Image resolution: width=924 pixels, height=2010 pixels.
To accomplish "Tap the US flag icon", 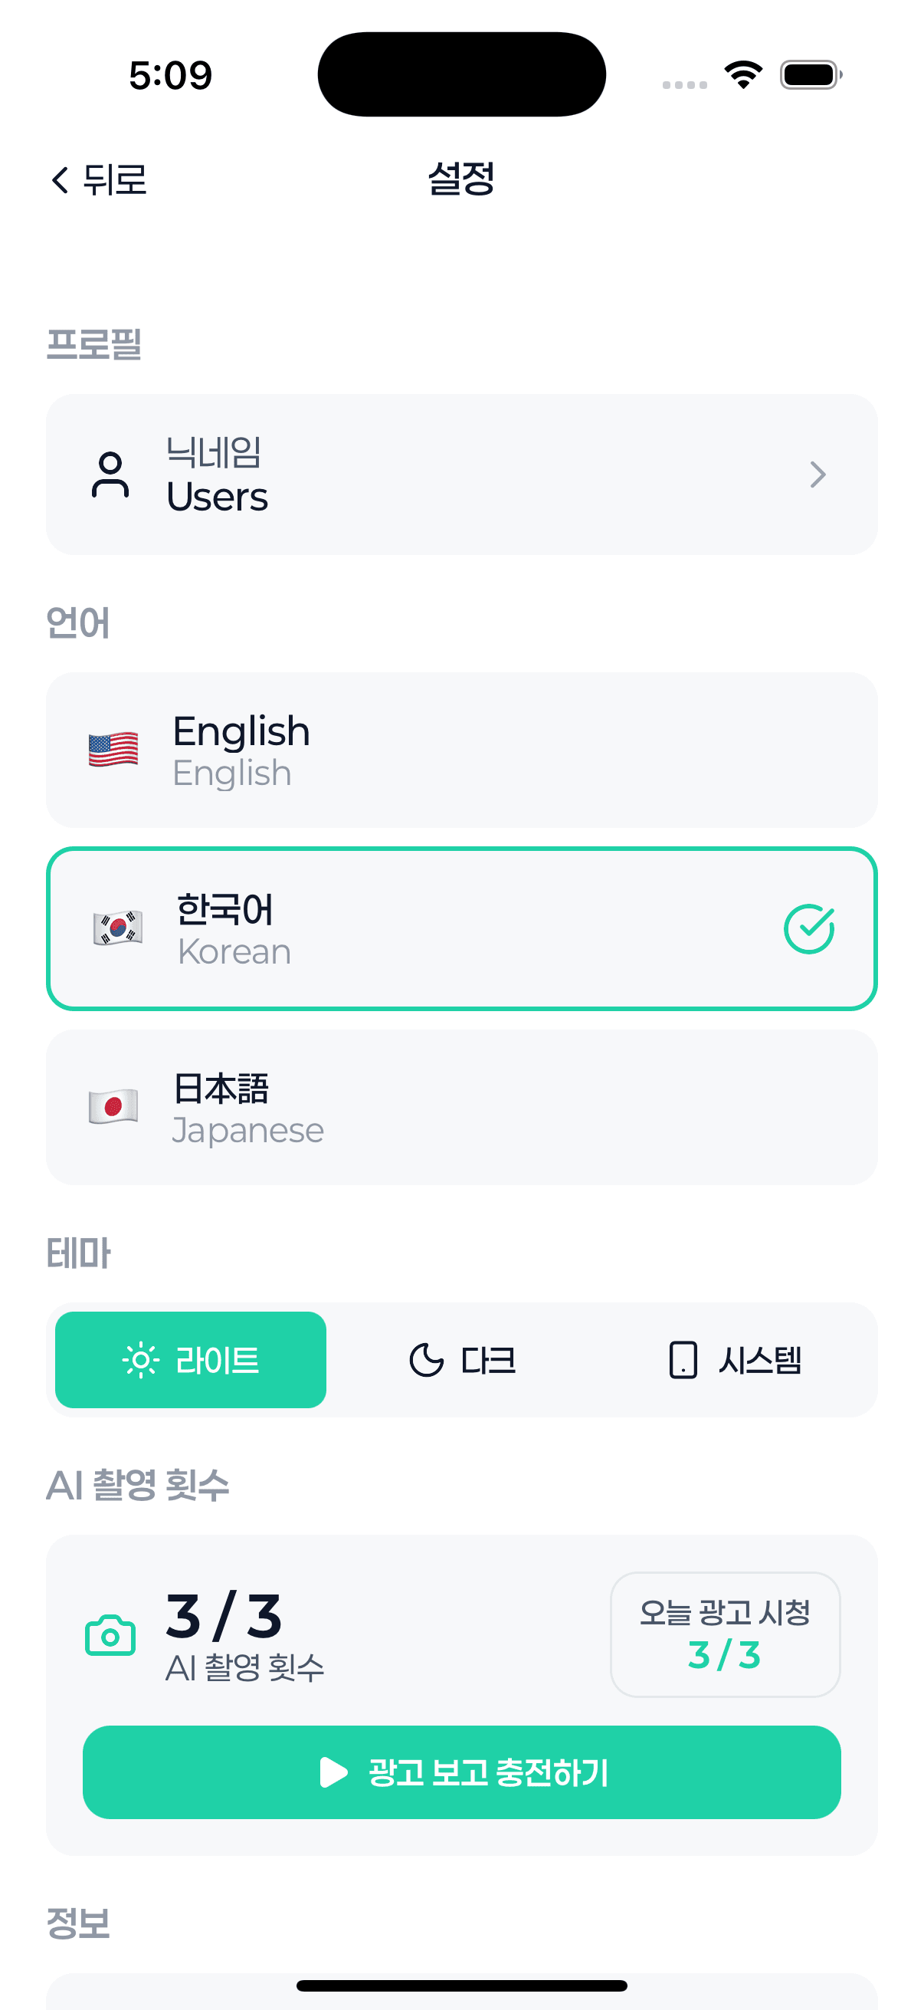I will [113, 750].
